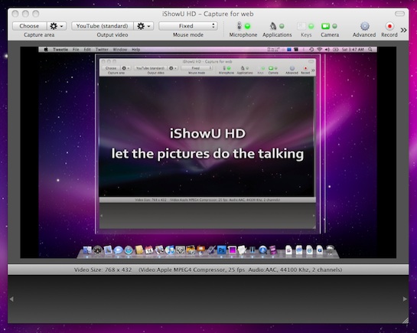The width and height of the screenshot is (417, 333).
Task: Click the Capture area label
Action: click(x=39, y=35)
